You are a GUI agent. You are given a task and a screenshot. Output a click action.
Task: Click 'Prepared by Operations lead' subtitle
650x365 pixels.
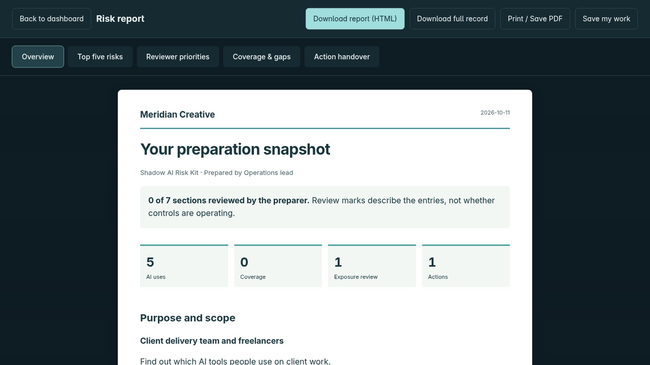point(248,173)
